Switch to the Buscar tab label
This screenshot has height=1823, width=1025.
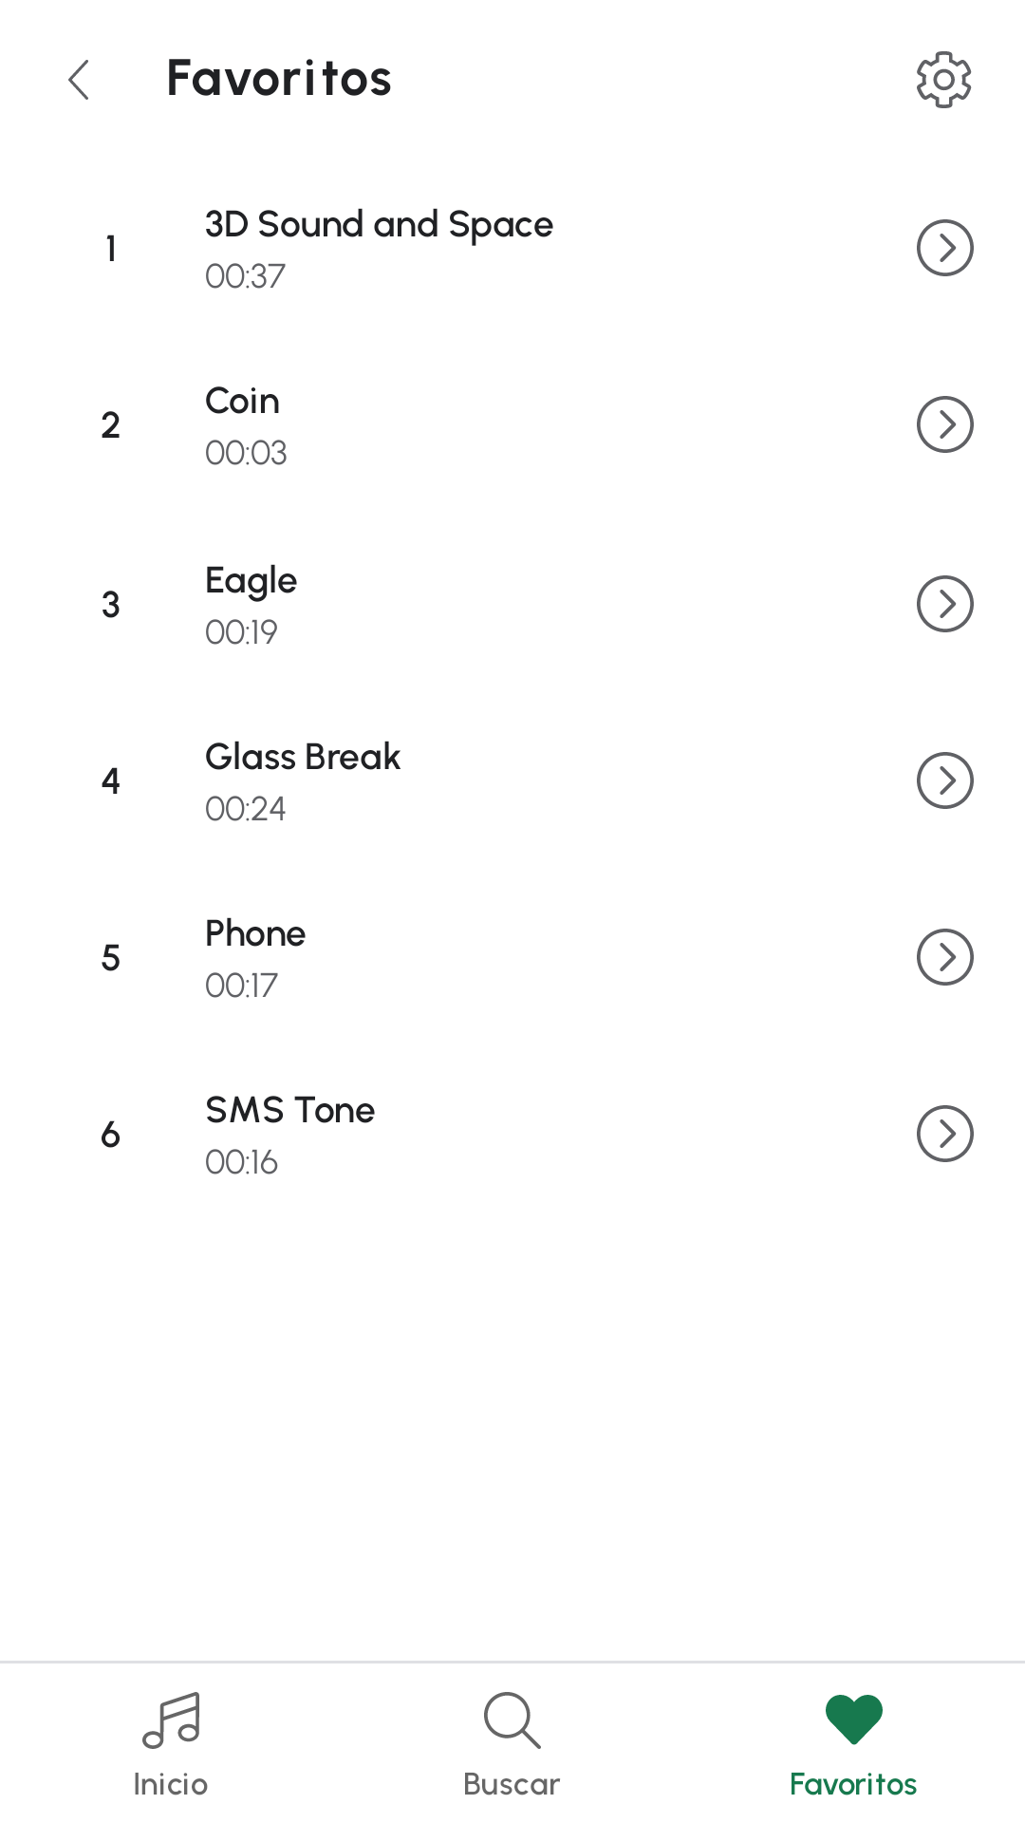512,1785
